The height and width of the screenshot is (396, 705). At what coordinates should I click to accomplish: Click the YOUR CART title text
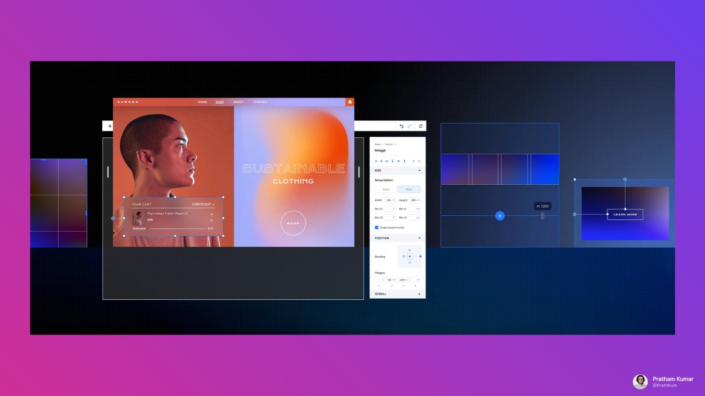coord(141,205)
